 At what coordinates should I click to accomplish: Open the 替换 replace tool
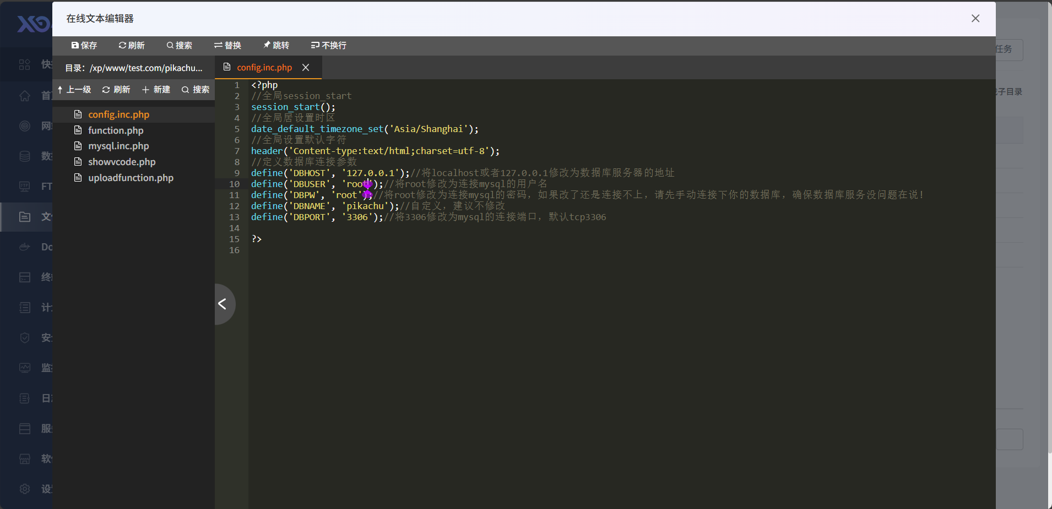[x=227, y=45]
